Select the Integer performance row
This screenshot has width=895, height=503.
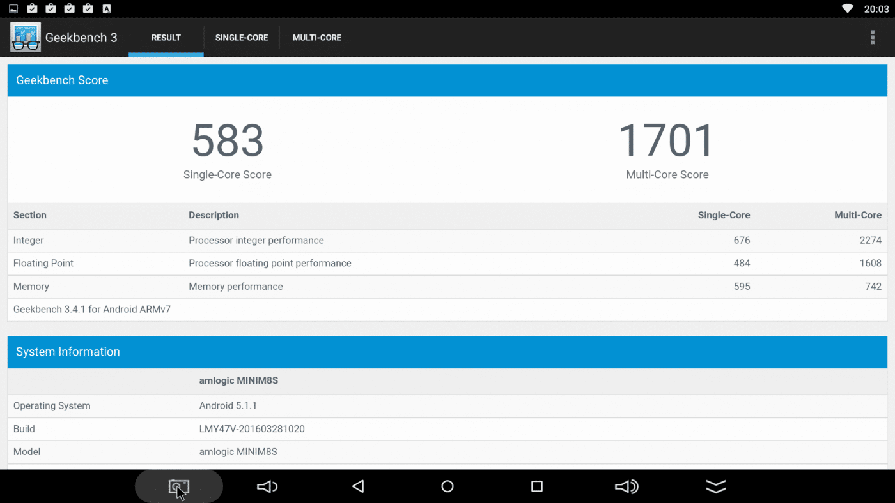click(447, 241)
